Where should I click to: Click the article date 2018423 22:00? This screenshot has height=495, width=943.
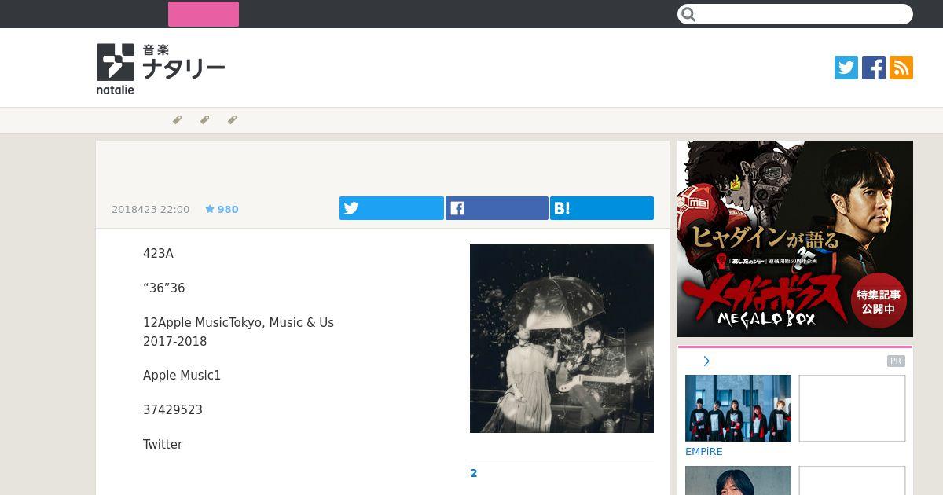point(151,209)
